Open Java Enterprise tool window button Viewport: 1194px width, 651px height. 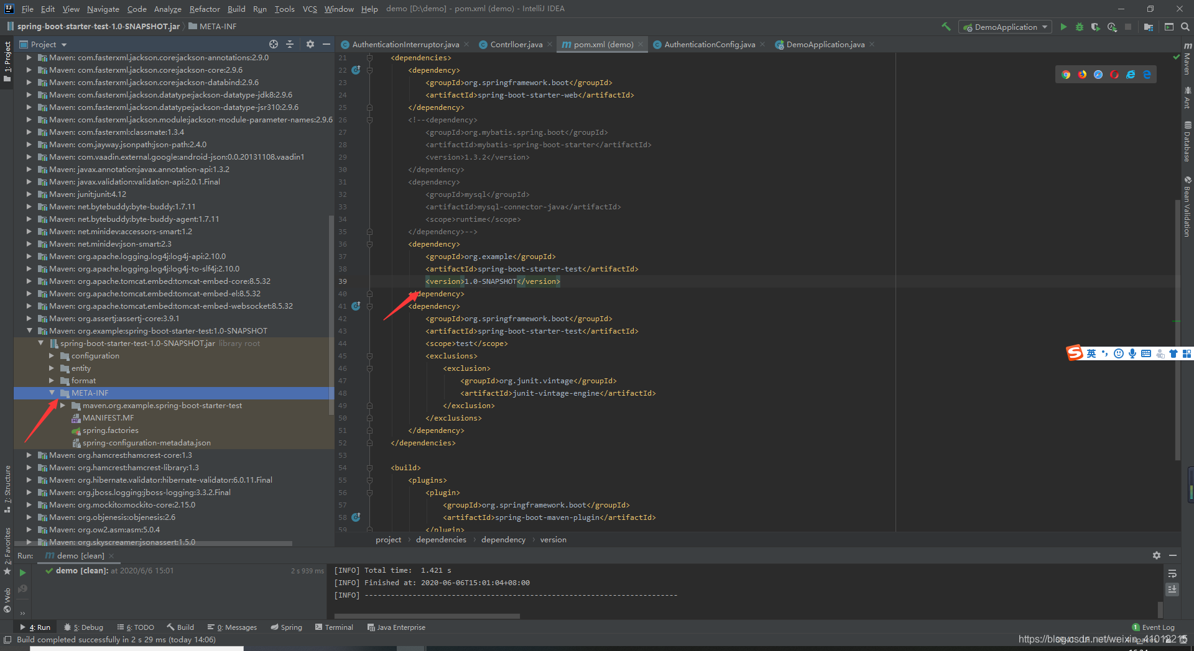[x=396, y=627]
